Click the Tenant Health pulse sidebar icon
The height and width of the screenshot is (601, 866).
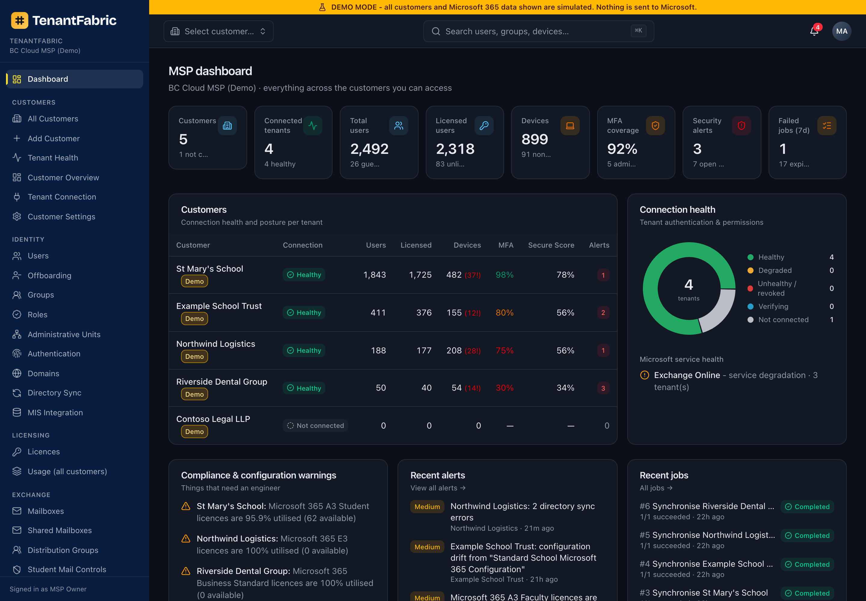click(x=17, y=157)
